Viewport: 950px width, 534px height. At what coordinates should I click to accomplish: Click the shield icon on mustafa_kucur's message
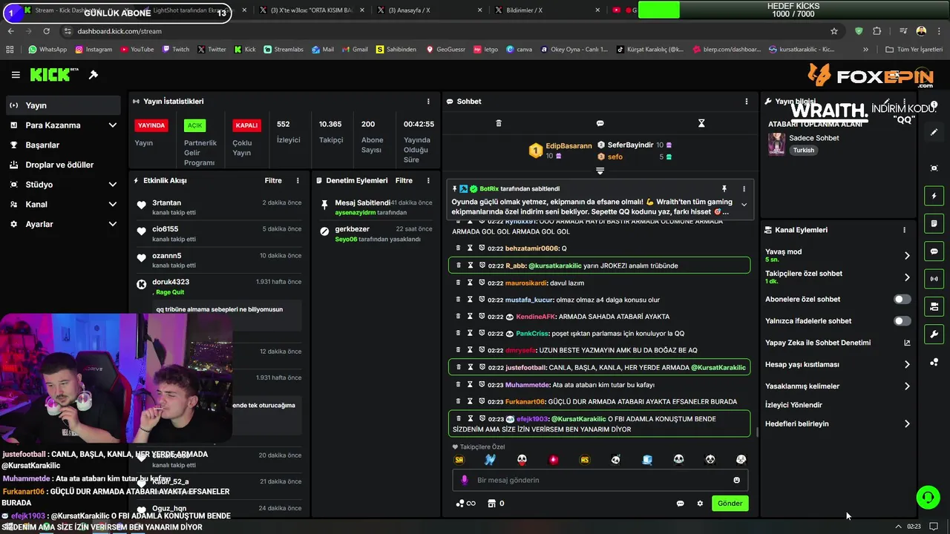tap(482, 300)
